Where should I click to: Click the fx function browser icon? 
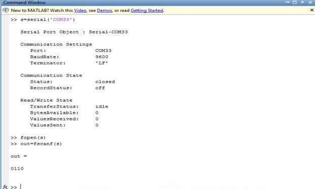click(6, 186)
